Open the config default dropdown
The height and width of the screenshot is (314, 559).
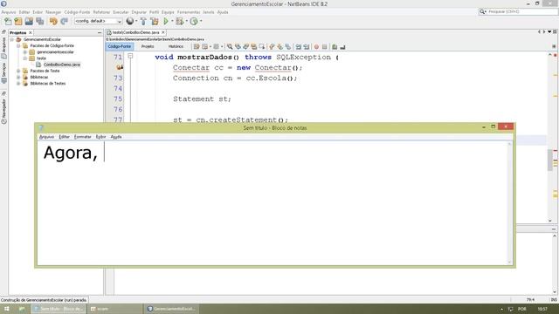pos(98,21)
